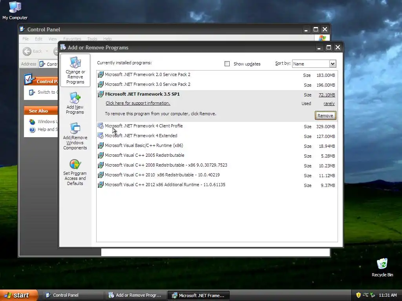This screenshot has height=301, width=402.
Task: Click the Visual C++ 2012 Additional Runtime icon
Action: (x=100, y=185)
